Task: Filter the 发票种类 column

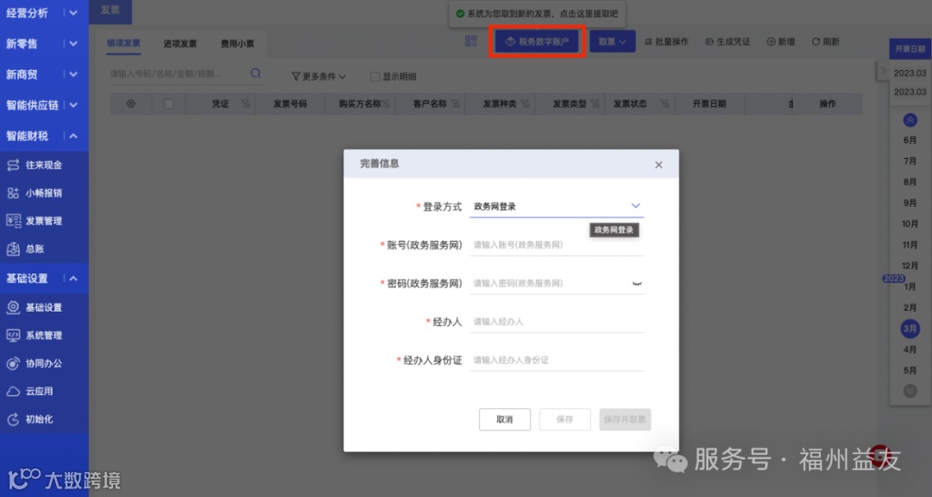Action: click(526, 104)
